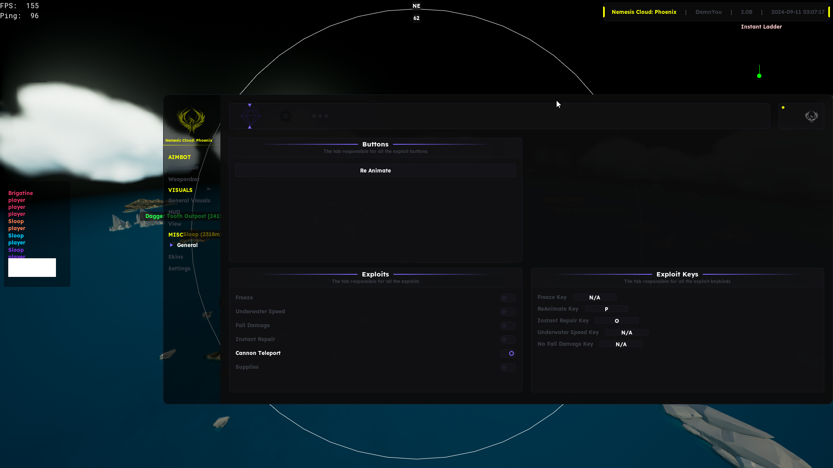Open the gear settings icon tab
833x468 pixels.
pos(285,116)
